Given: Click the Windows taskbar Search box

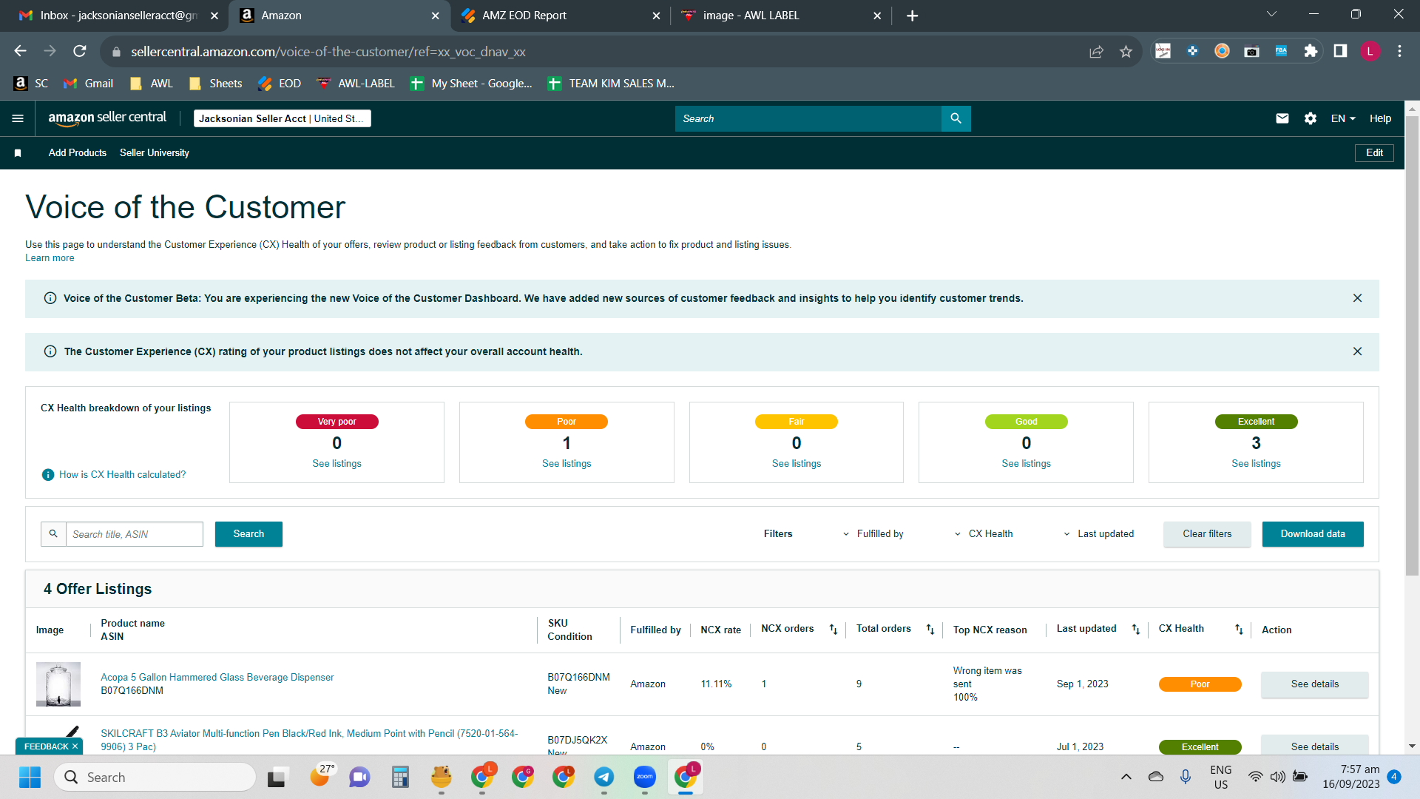Looking at the screenshot, I should (155, 778).
